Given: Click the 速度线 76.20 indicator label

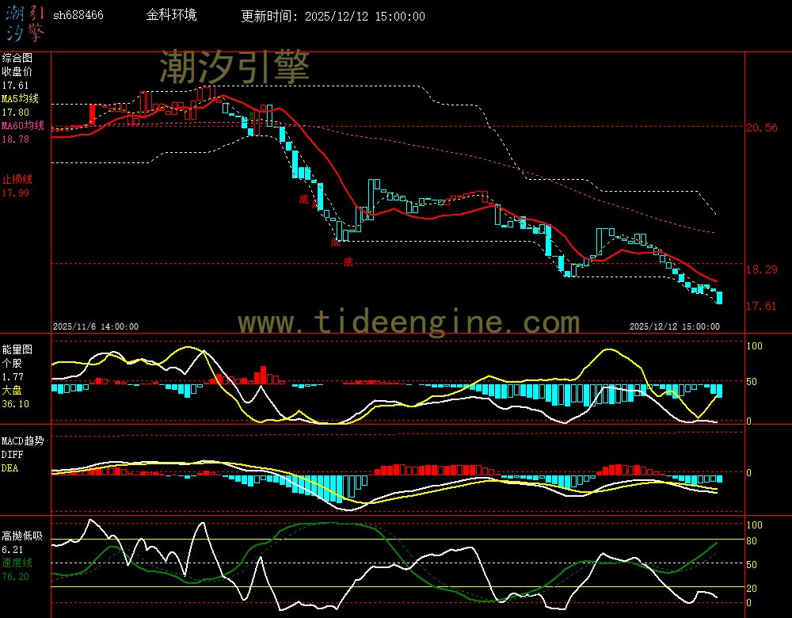Looking at the screenshot, I should click(16, 569).
